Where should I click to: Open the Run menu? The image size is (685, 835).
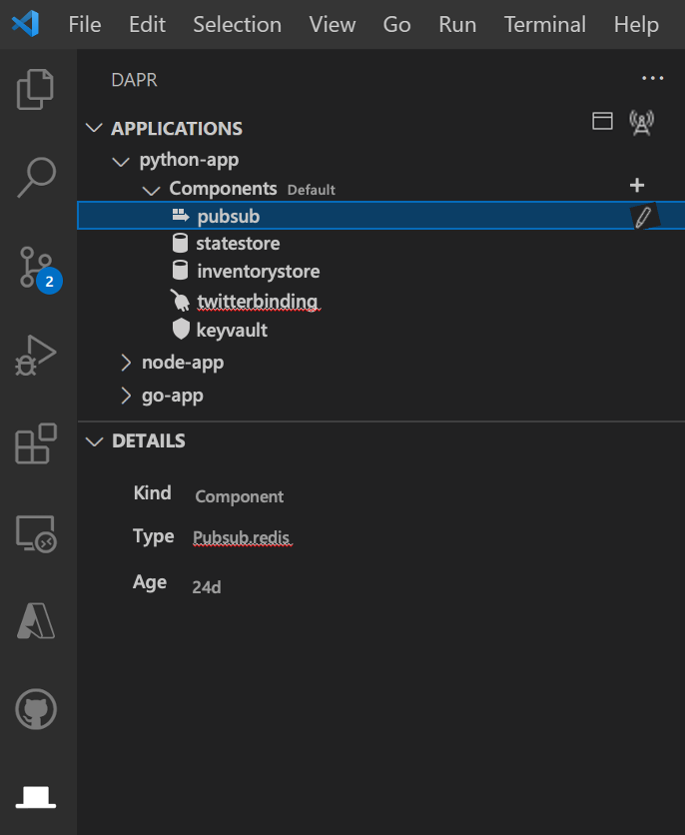pos(457,25)
